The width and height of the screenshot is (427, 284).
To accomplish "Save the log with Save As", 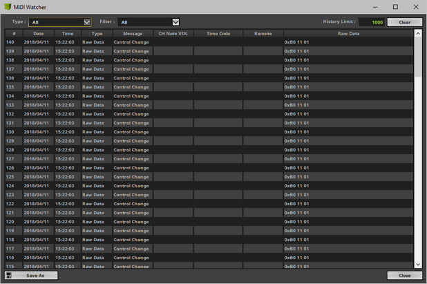I will coord(31,275).
